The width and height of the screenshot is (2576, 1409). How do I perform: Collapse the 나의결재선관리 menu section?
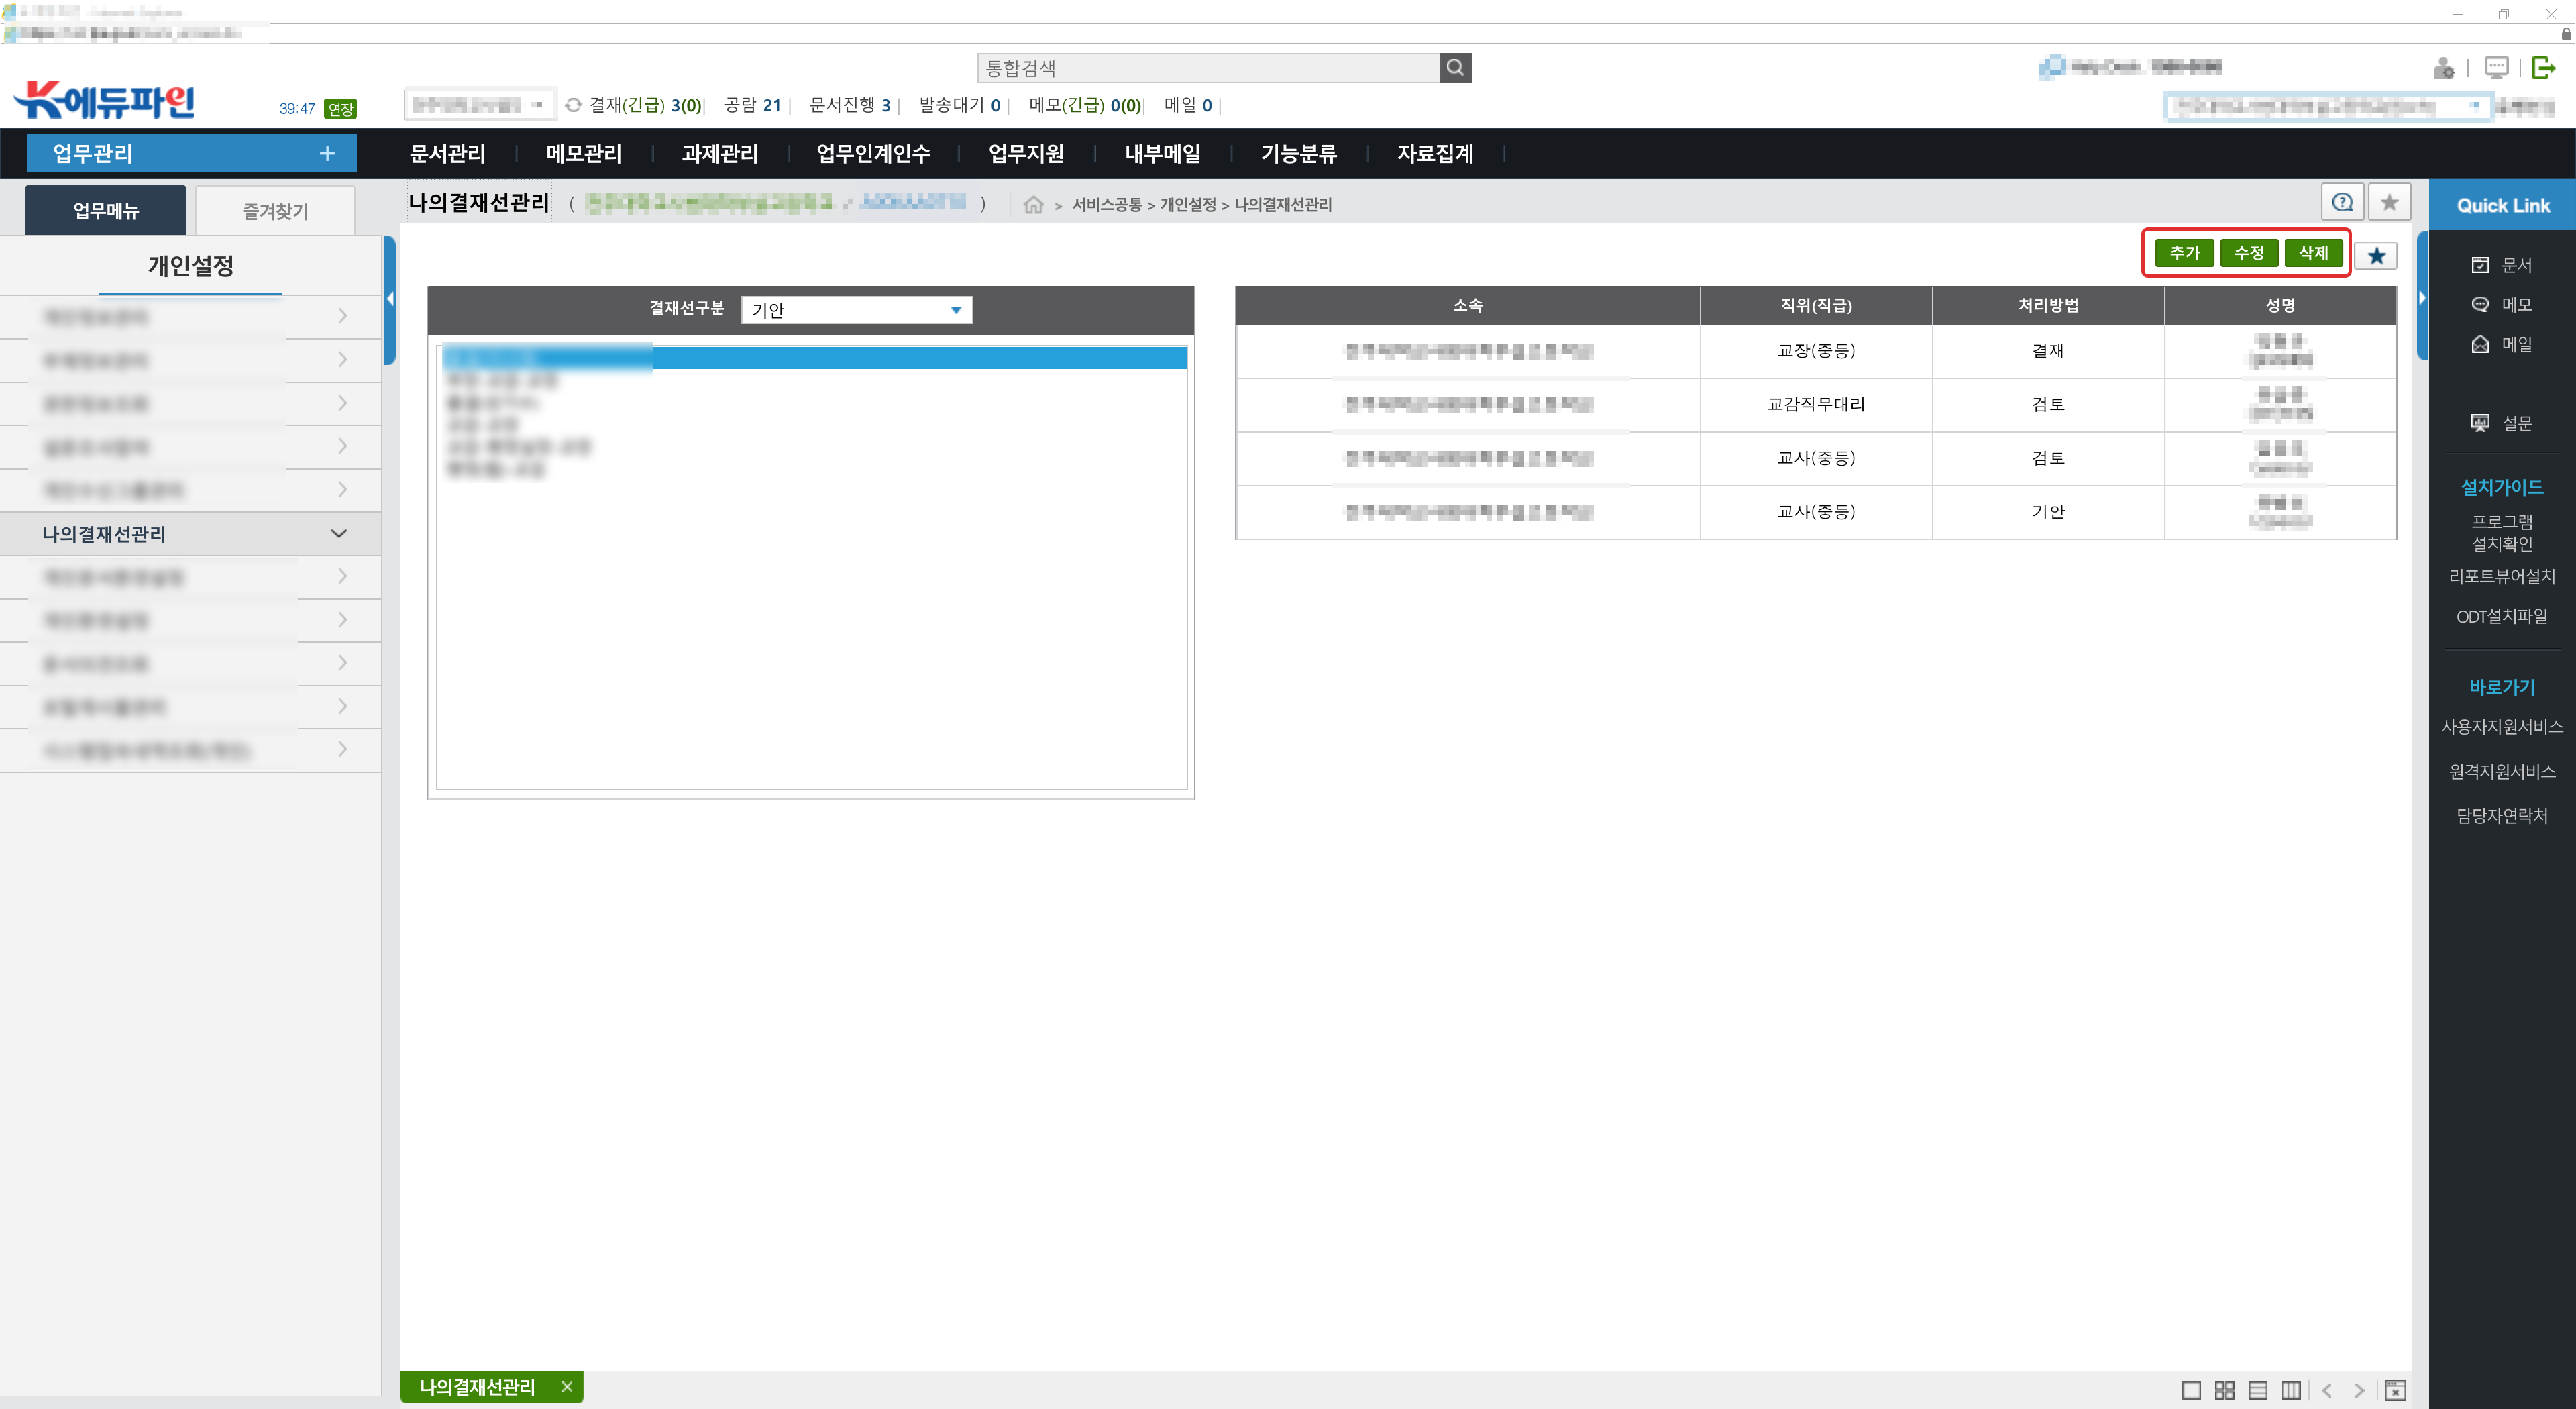(x=338, y=534)
